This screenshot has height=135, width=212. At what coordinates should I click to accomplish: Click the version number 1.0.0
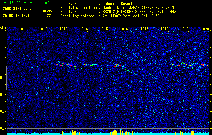click(x=46, y=3)
